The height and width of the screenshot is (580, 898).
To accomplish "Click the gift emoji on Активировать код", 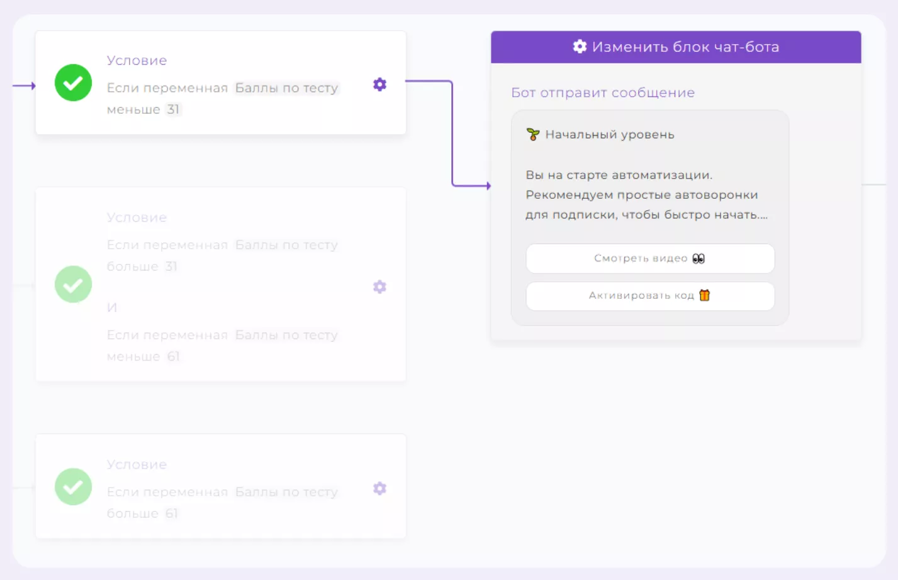I will (x=705, y=295).
